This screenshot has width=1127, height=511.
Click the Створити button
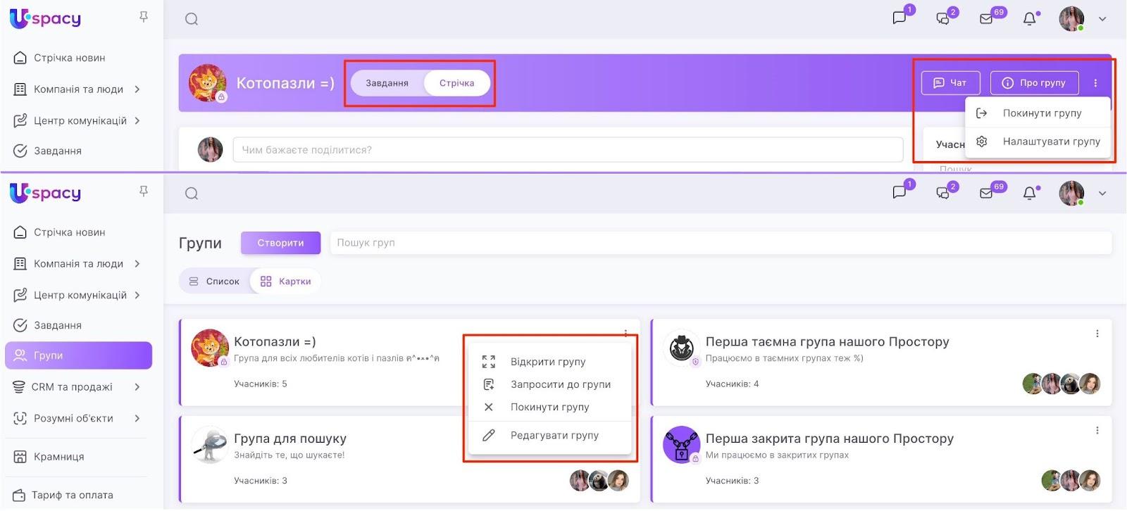point(280,243)
